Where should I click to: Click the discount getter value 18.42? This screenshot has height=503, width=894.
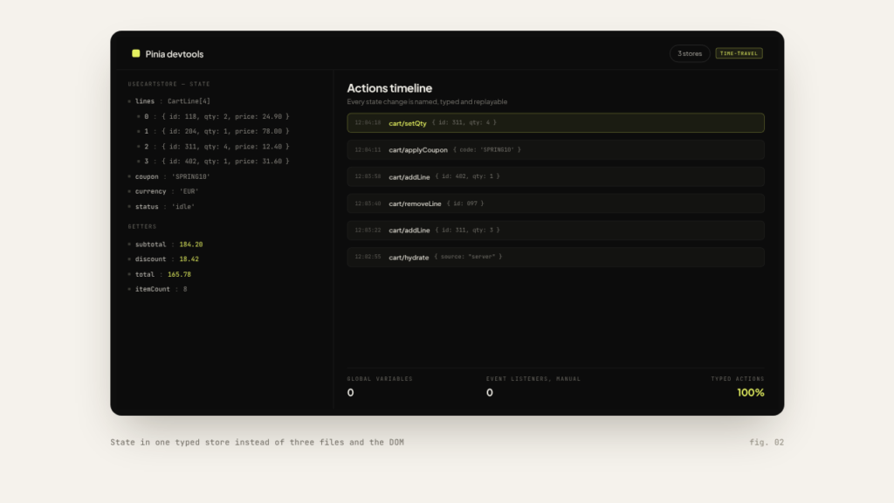tap(189, 258)
